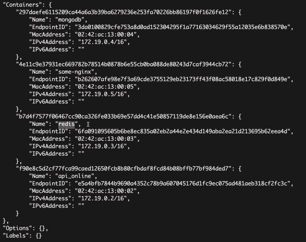Image resolution: width=306 pixels, height=242 pixels.
Task: Click the container ID starting with 4e11c9e3
Action: pyautogui.click(x=124, y=64)
